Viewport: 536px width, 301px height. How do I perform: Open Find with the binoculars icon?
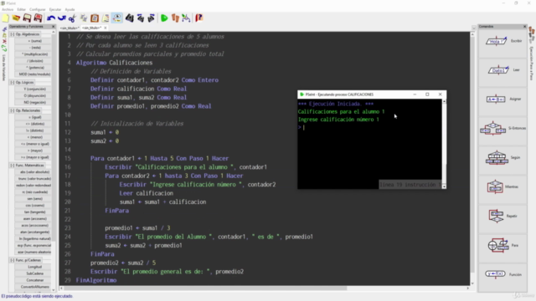click(x=129, y=18)
